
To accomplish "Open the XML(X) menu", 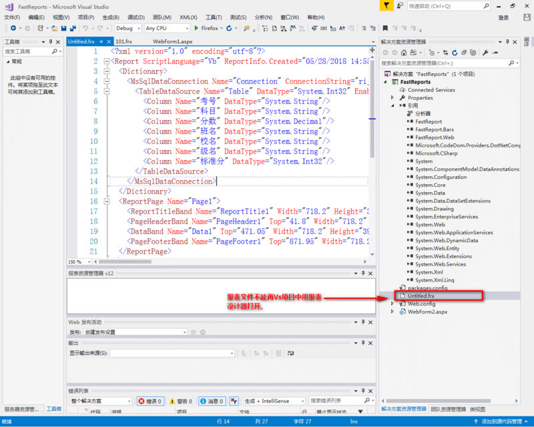I will (x=188, y=17).
